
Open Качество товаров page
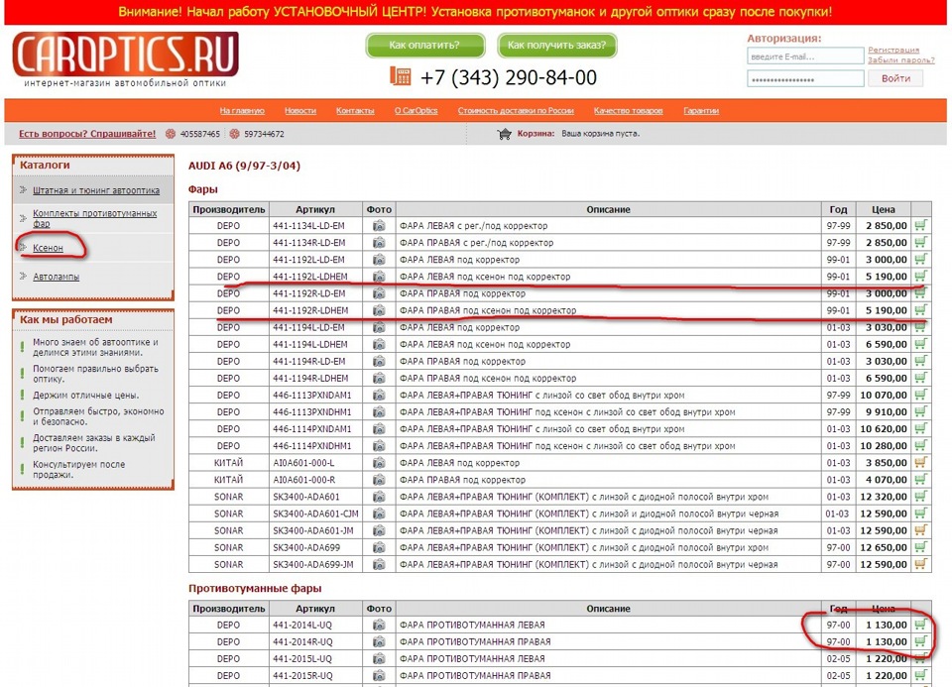tap(628, 110)
